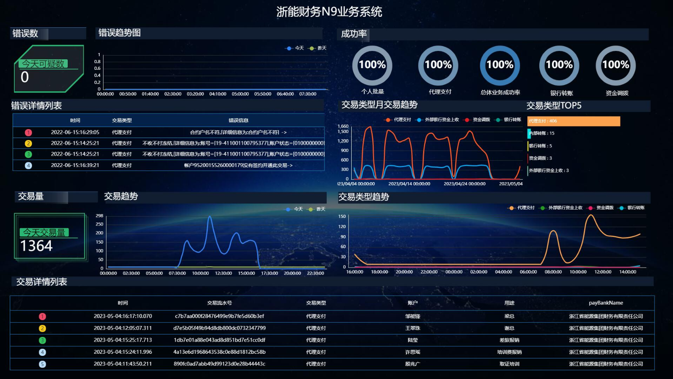This screenshot has height=379, width=673.
Task: Click the blue rank 4 badge in 错误详情列表
Action: click(x=28, y=166)
